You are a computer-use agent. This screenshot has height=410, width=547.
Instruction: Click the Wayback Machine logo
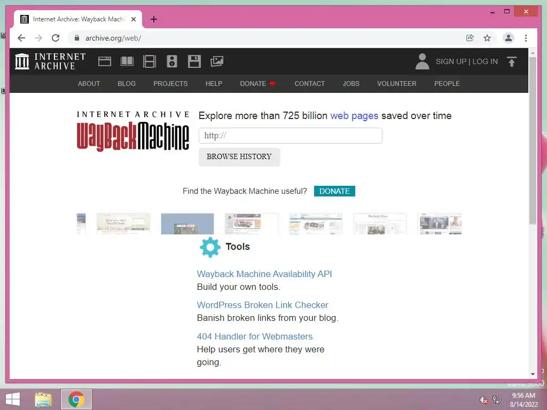(133, 131)
